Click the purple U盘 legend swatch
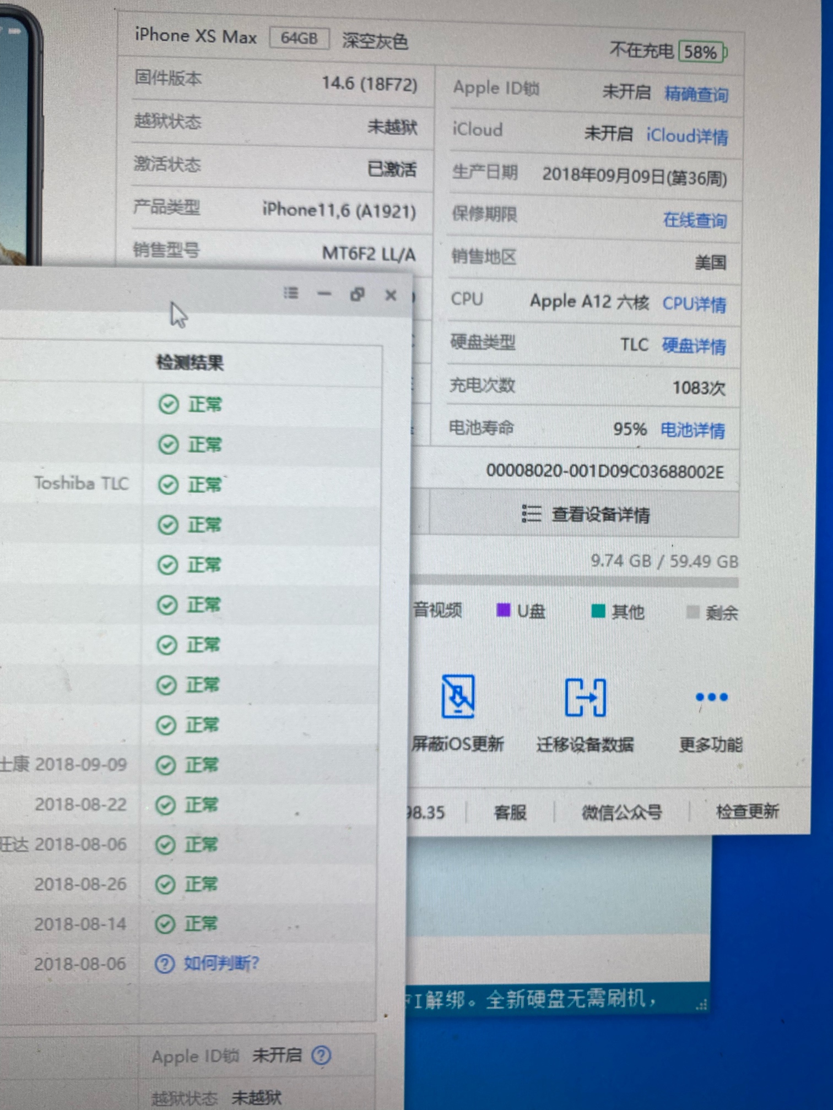The image size is (833, 1110). click(x=503, y=610)
